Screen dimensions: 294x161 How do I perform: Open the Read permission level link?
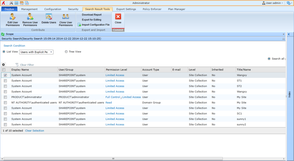tap(109, 102)
